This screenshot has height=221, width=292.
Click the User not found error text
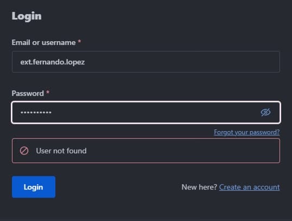pyautogui.click(x=61, y=151)
